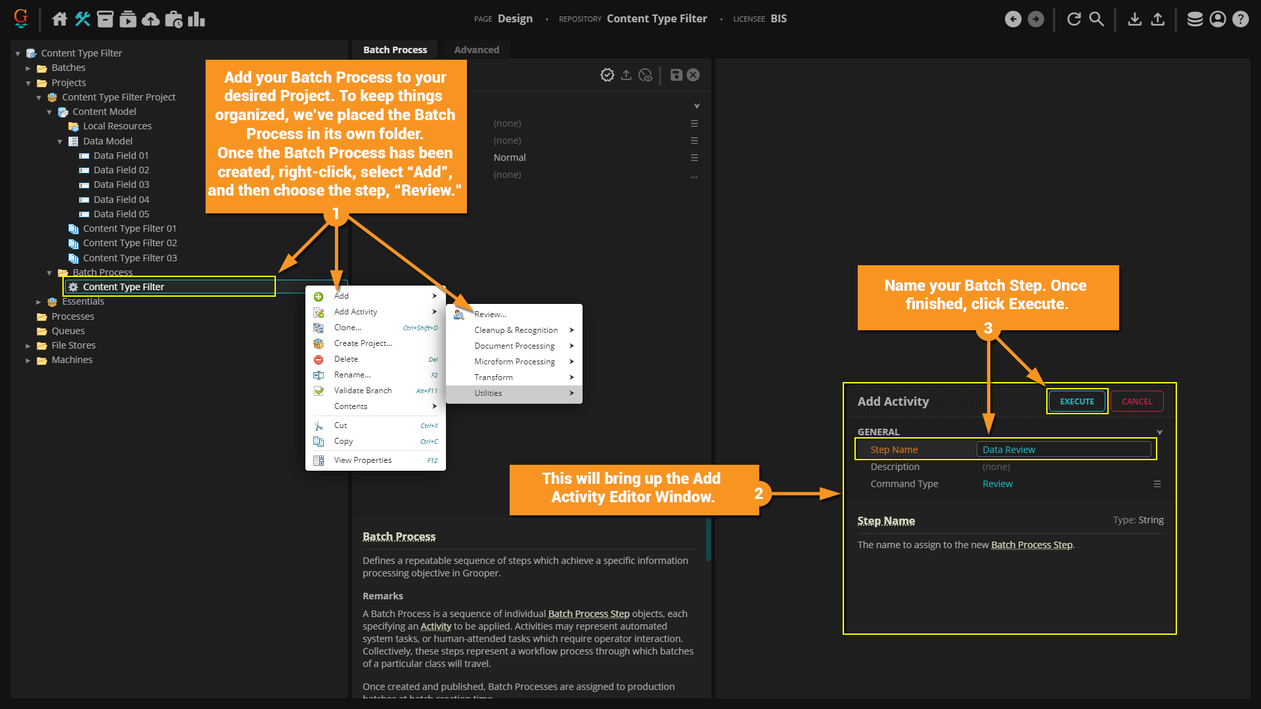Open the Help question mark icon
Screen dimensions: 1261x709
point(1240,19)
